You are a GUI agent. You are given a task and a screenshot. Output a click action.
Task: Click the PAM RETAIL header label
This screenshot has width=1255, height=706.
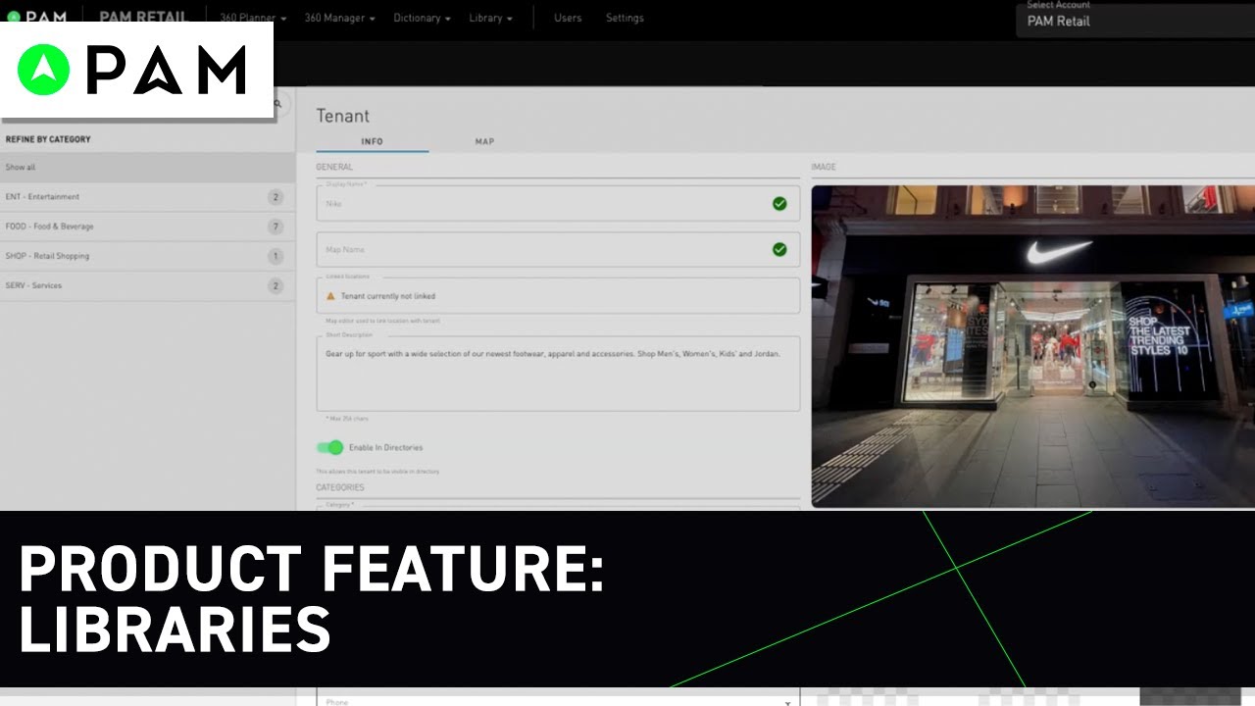pyautogui.click(x=146, y=17)
